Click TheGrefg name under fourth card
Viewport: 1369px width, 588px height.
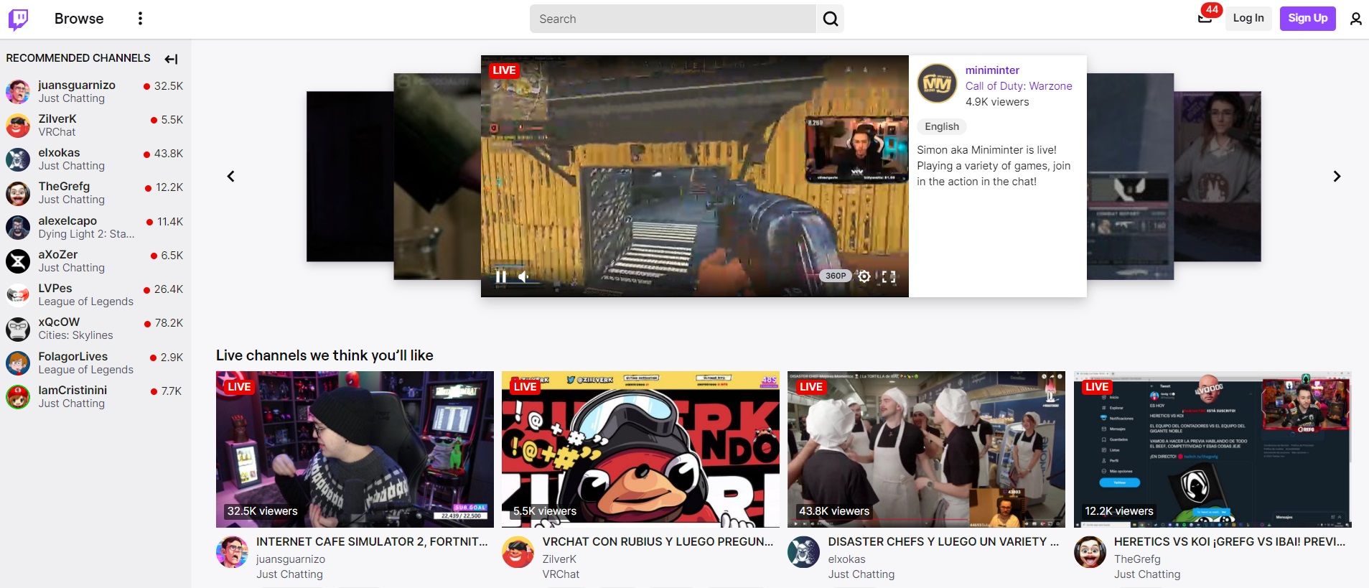1137,559
